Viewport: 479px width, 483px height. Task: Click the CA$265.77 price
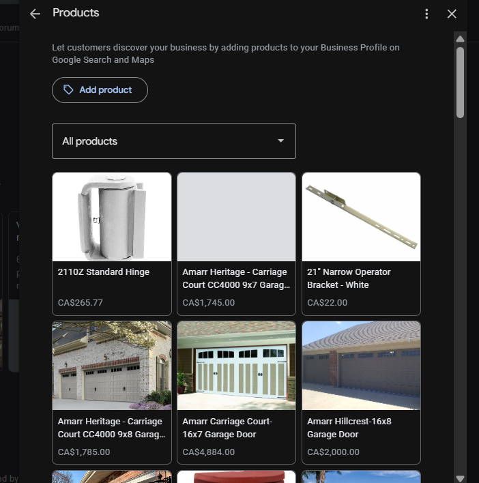coord(80,302)
